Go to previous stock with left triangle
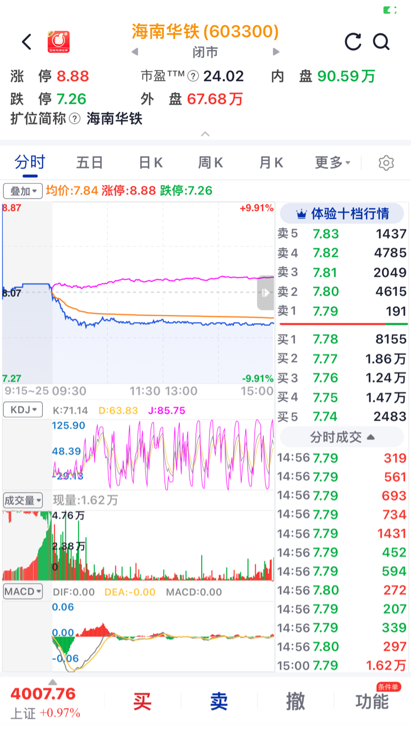Image resolution: width=411 pixels, height=731 pixels. 135,52
